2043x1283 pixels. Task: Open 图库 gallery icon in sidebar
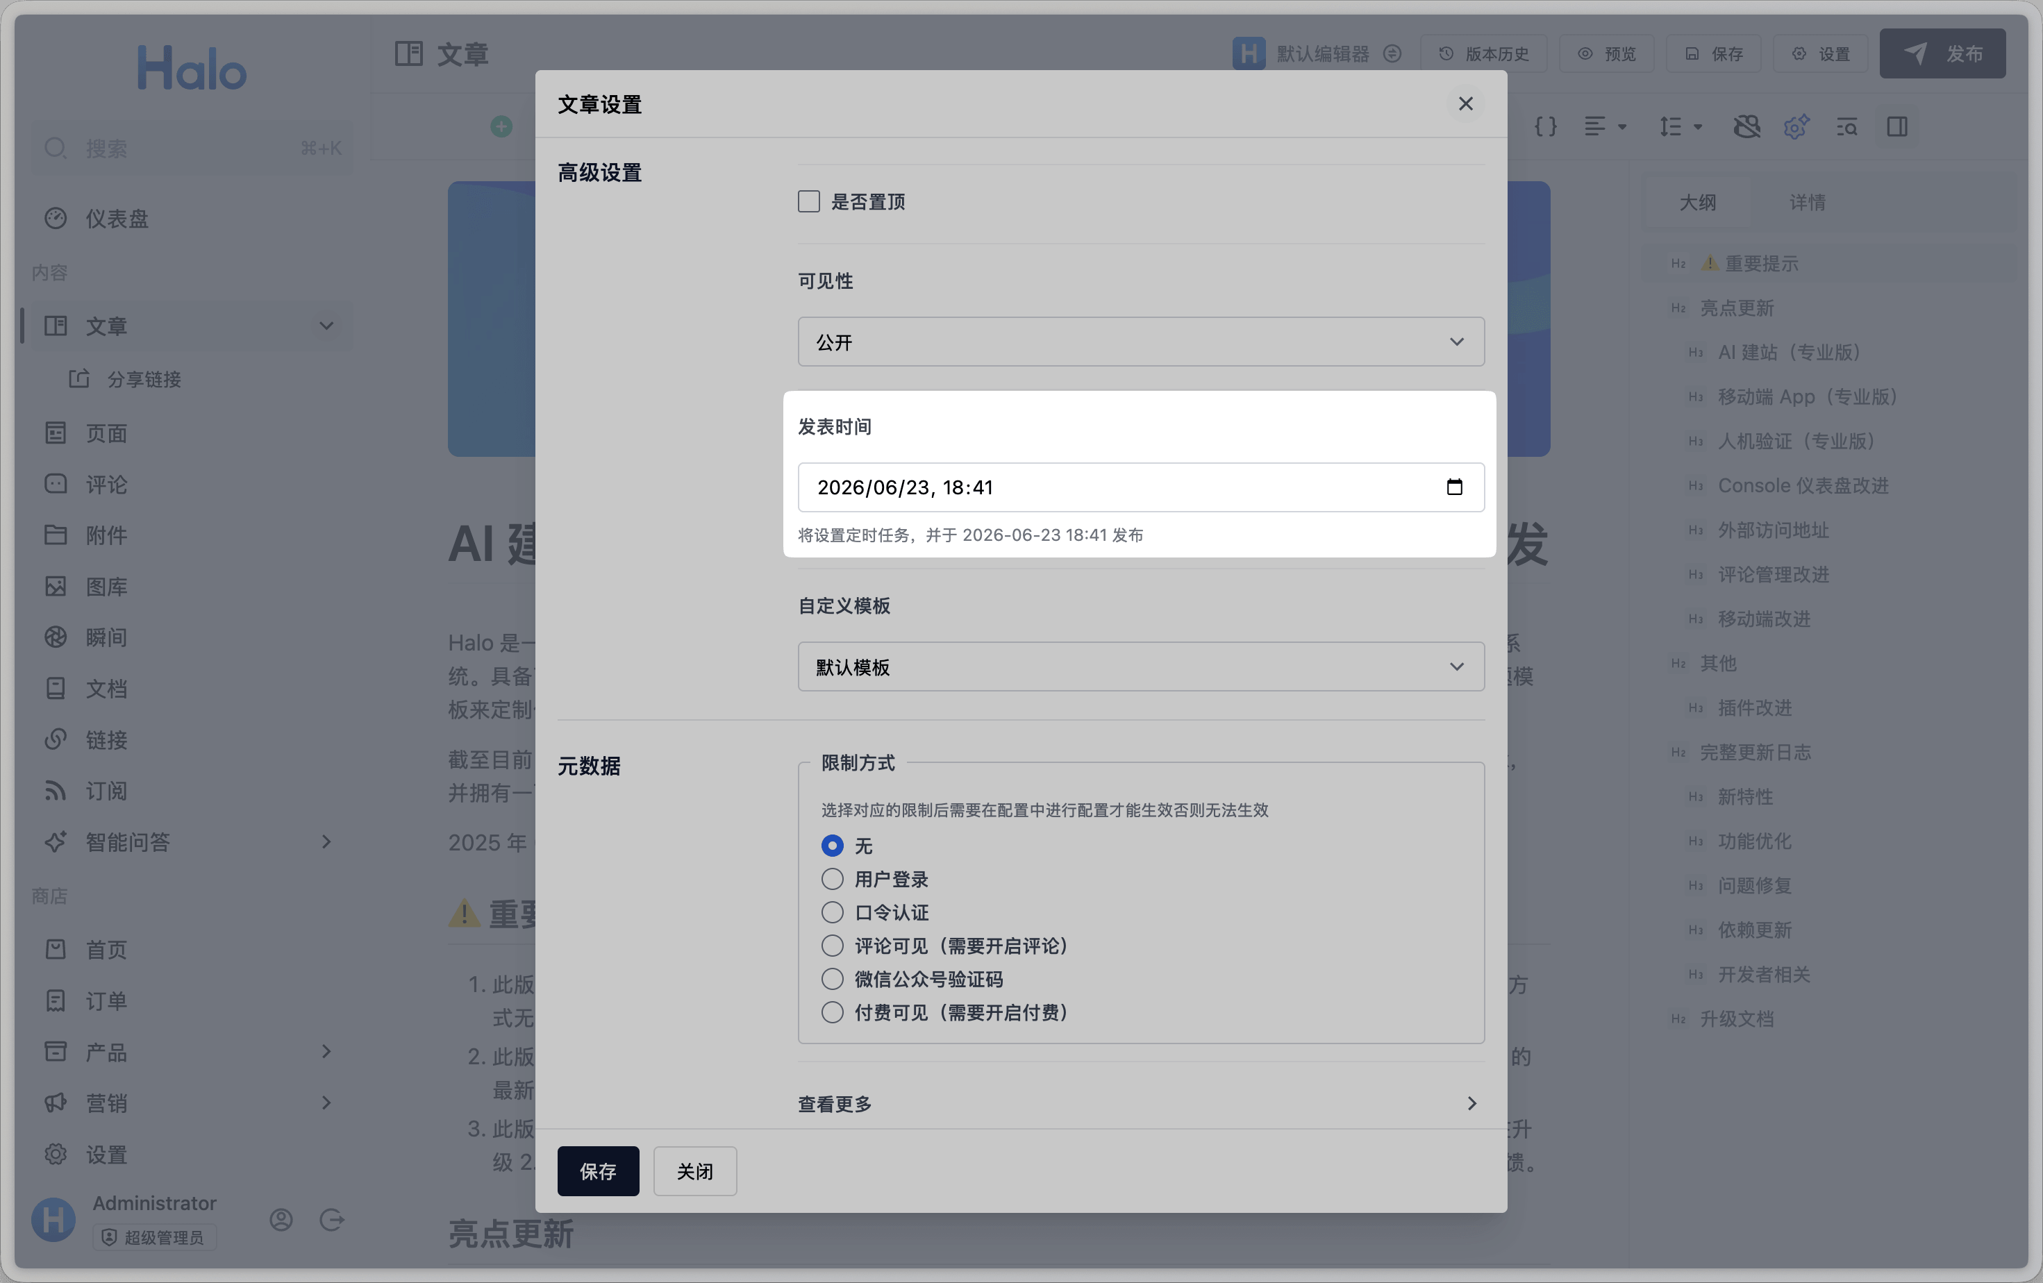tap(55, 586)
